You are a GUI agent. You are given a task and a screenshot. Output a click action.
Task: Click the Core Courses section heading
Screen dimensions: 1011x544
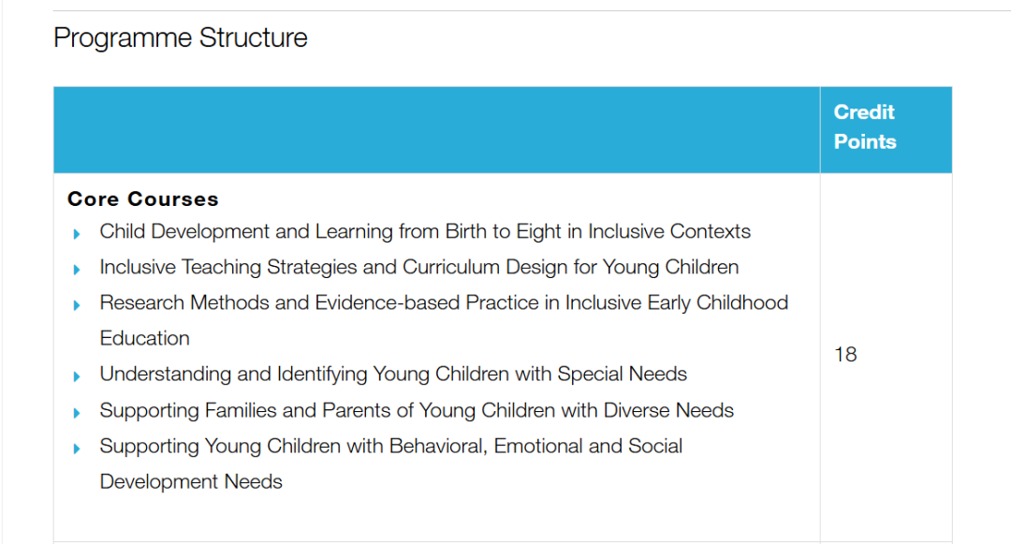143,198
